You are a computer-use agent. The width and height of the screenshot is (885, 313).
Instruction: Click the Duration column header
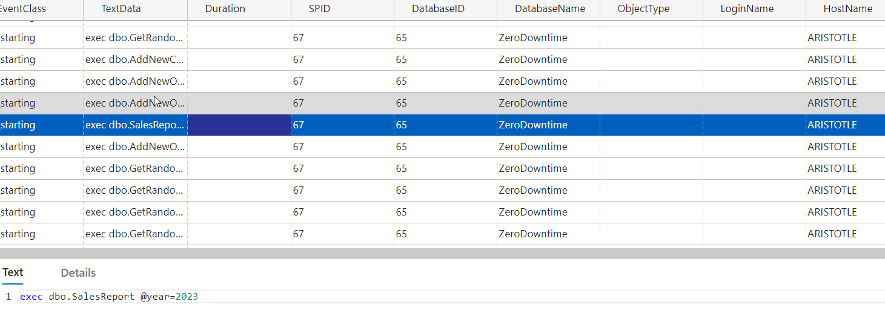(x=225, y=9)
